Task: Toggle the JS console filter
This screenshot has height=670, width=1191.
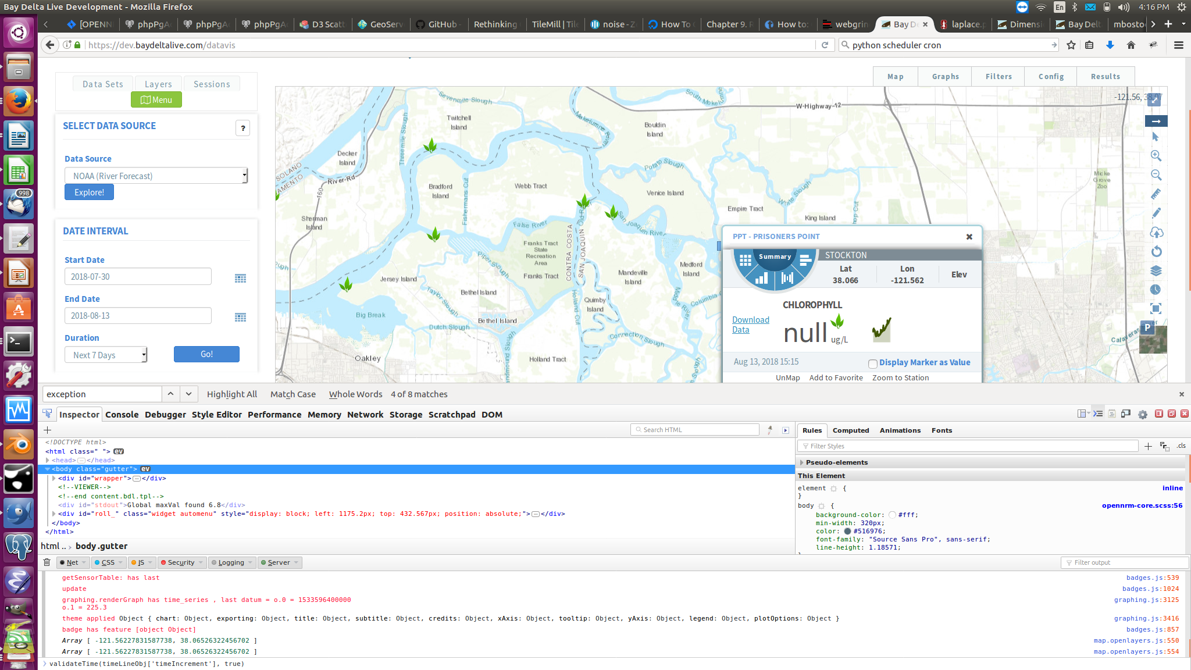Action: tap(141, 562)
